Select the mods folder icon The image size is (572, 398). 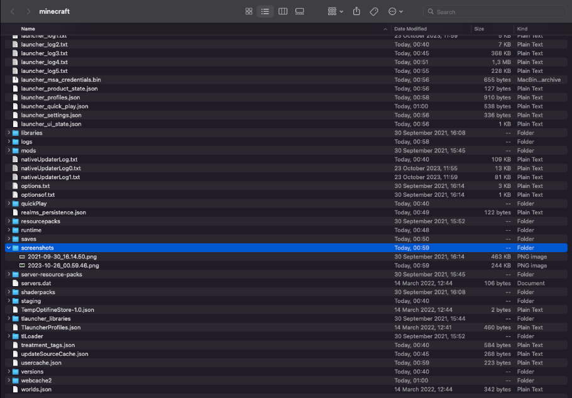click(x=15, y=150)
